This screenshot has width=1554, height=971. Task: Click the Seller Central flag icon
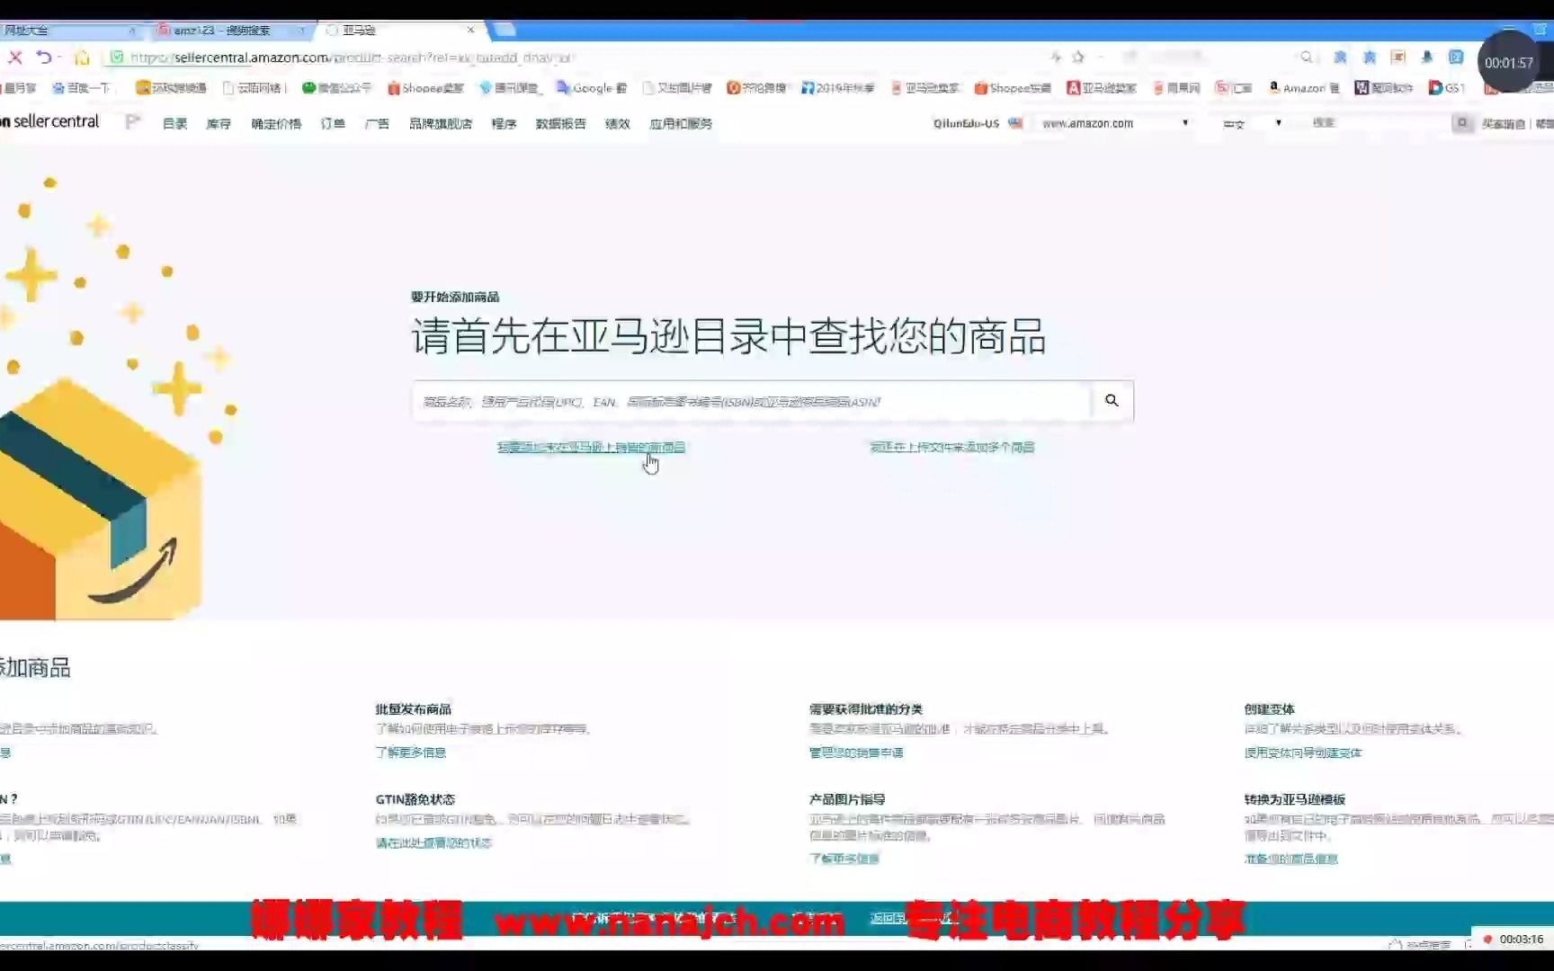point(133,121)
